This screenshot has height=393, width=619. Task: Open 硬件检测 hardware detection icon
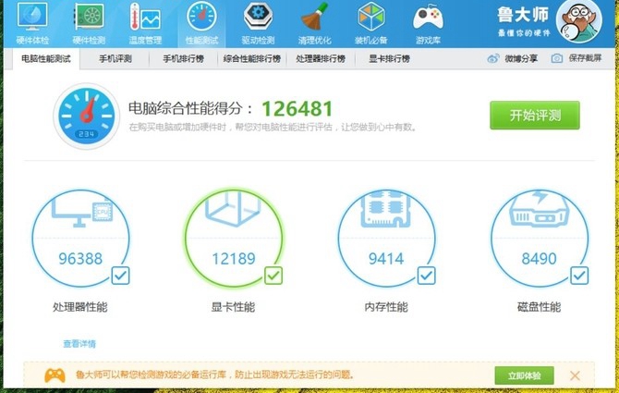pos(89,23)
